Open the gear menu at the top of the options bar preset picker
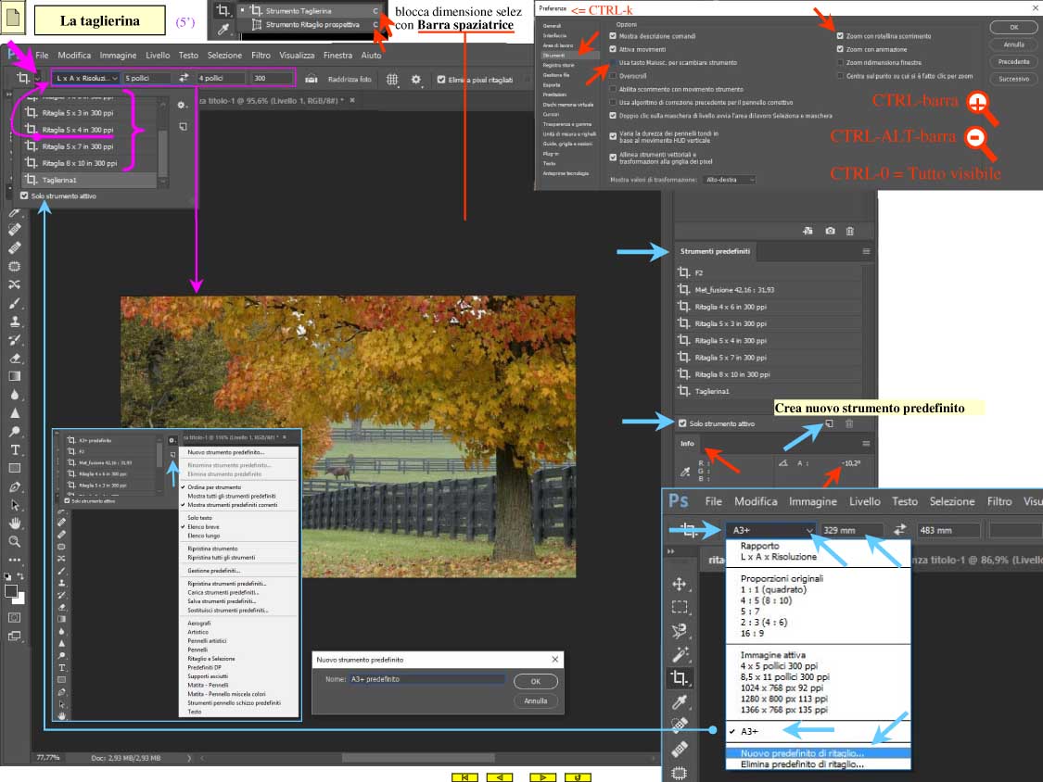The image size is (1043, 782). (x=181, y=105)
